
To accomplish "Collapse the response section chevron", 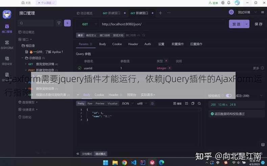I will pyautogui.click(x=78, y=95).
